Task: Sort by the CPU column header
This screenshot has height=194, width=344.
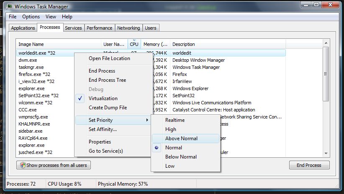Action: click(134, 44)
